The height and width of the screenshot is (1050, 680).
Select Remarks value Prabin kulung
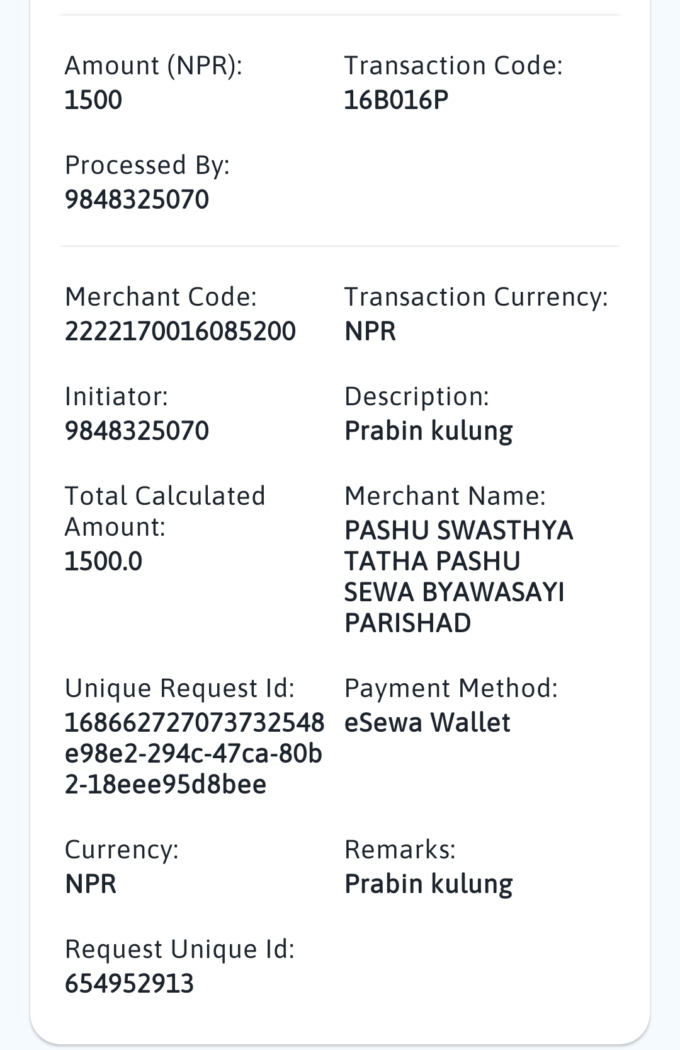(429, 884)
